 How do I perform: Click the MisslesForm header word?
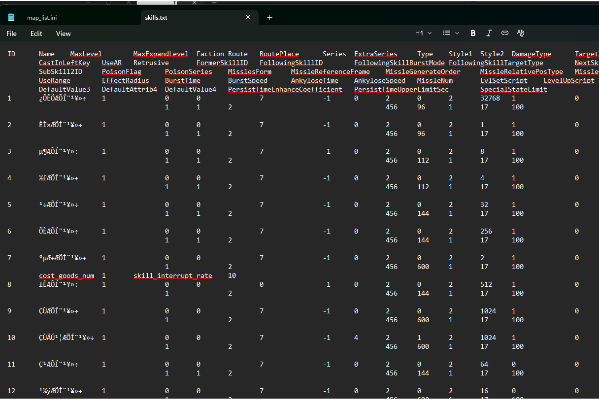pos(250,71)
